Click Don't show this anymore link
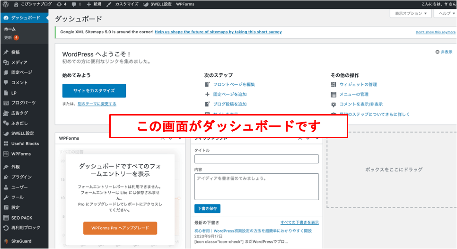 pos(435,32)
